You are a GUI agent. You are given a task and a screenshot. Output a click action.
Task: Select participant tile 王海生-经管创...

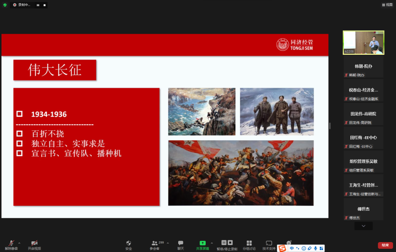[363, 186]
